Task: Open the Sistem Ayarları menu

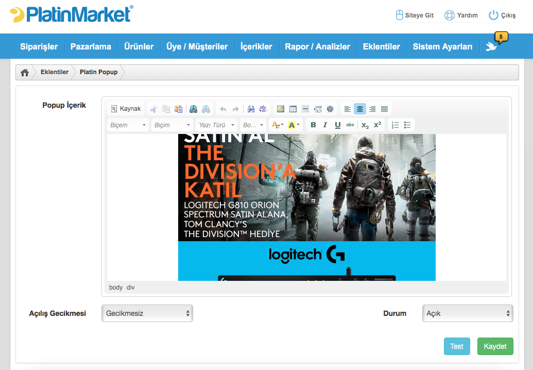Action: point(442,46)
